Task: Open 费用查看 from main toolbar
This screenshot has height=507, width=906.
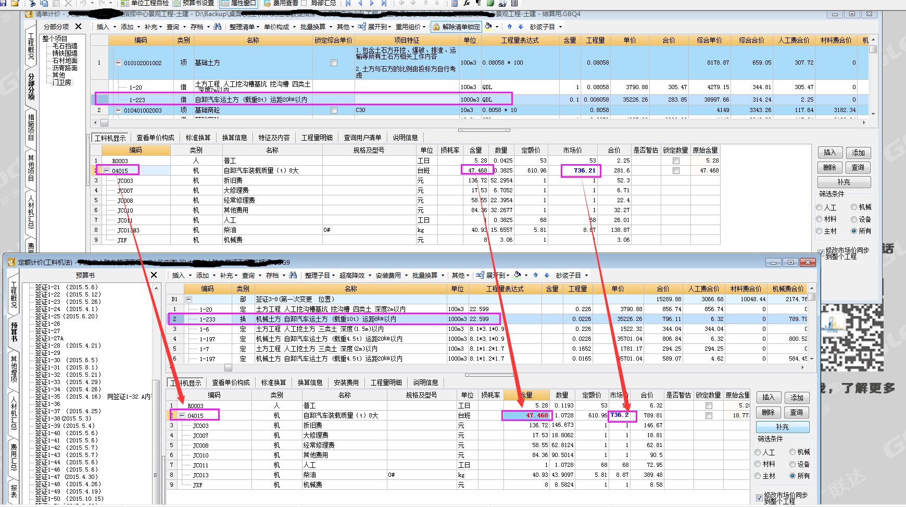Action: [281, 3]
